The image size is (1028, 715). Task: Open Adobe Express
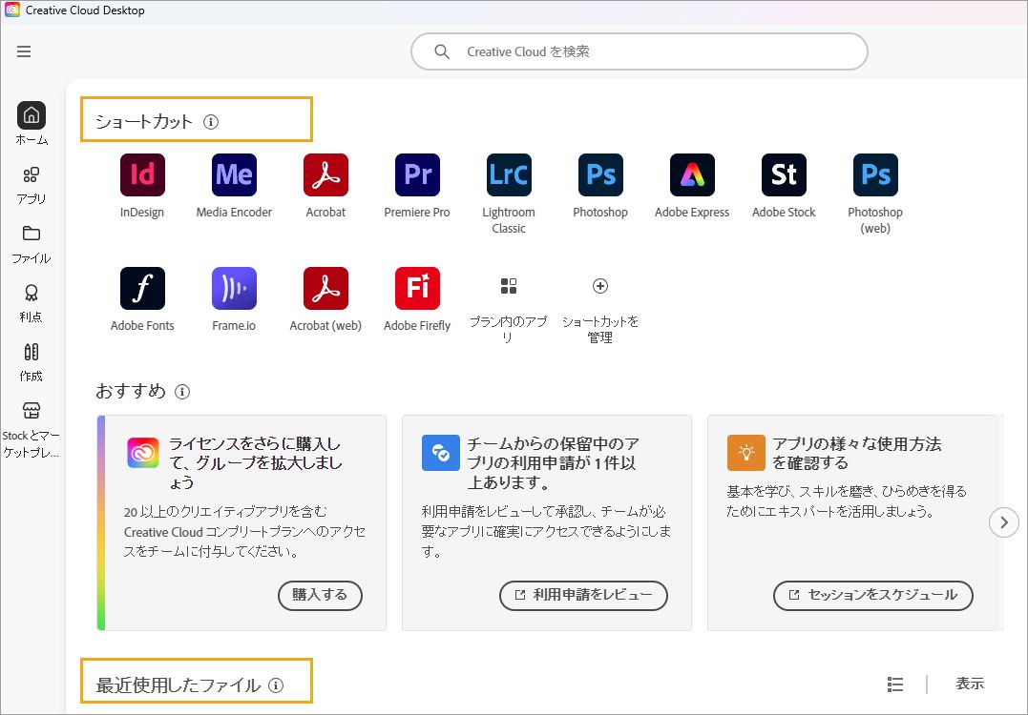[x=692, y=175]
